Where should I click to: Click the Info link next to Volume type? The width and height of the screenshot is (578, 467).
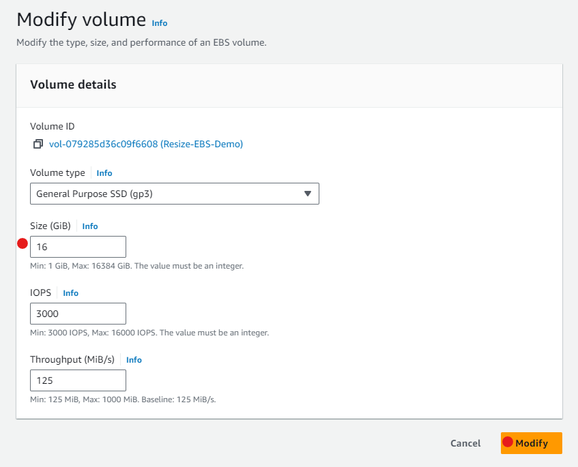tap(104, 173)
